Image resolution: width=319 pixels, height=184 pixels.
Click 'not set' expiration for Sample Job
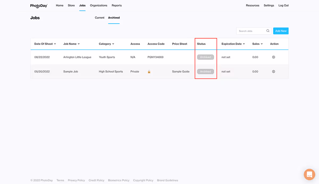pyautogui.click(x=226, y=71)
